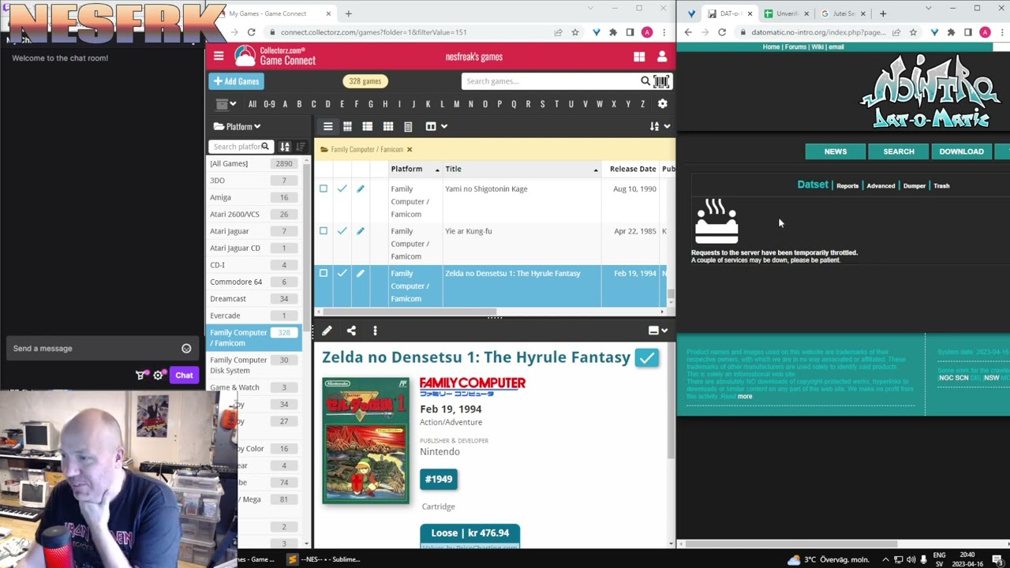Open the details panel layout dropdown

tap(657, 331)
